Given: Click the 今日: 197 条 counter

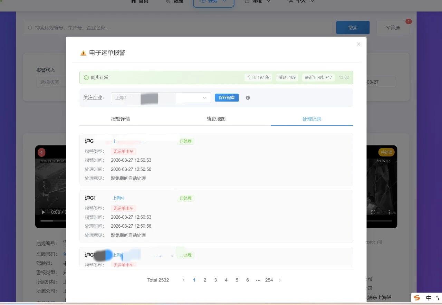Looking at the screenshot, I should (259, 77).
